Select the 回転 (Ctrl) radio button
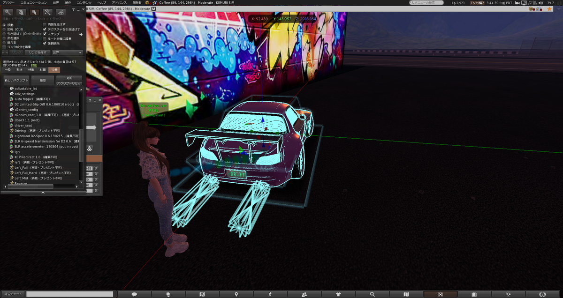The height and width of the screenshot is (298, 563). point(4,30)
